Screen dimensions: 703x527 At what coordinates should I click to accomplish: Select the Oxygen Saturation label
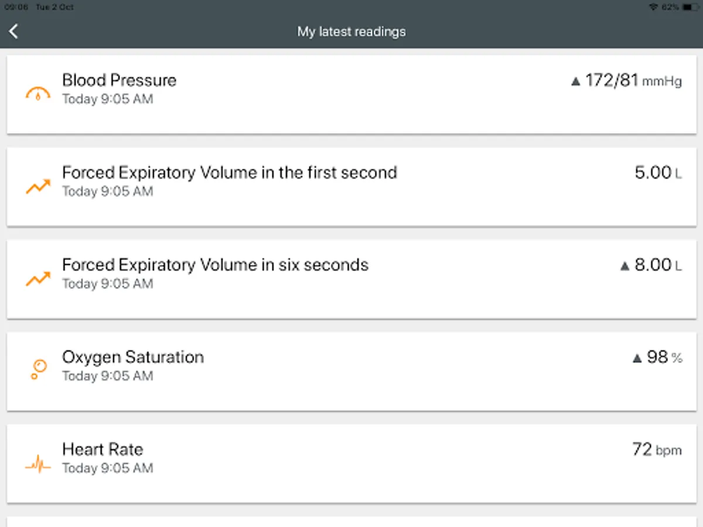tap(133, 357)
